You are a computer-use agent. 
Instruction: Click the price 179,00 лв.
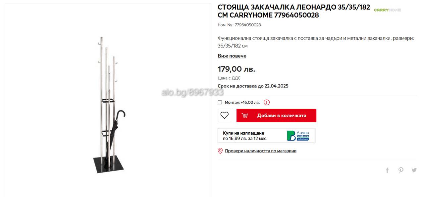point(236,69)
